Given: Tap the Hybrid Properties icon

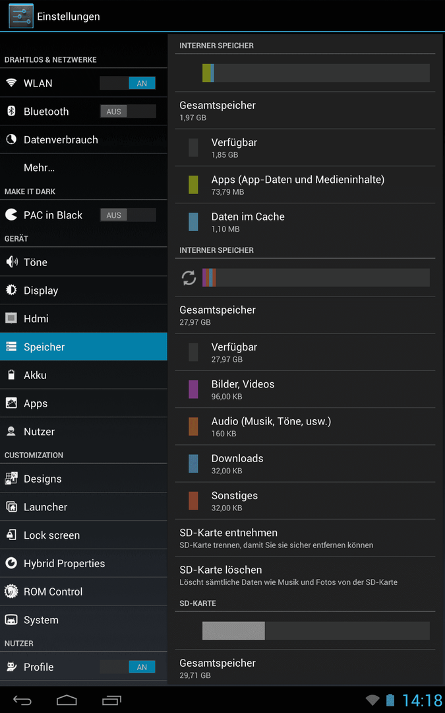Looking at the screenshot, I should (11, 563).
